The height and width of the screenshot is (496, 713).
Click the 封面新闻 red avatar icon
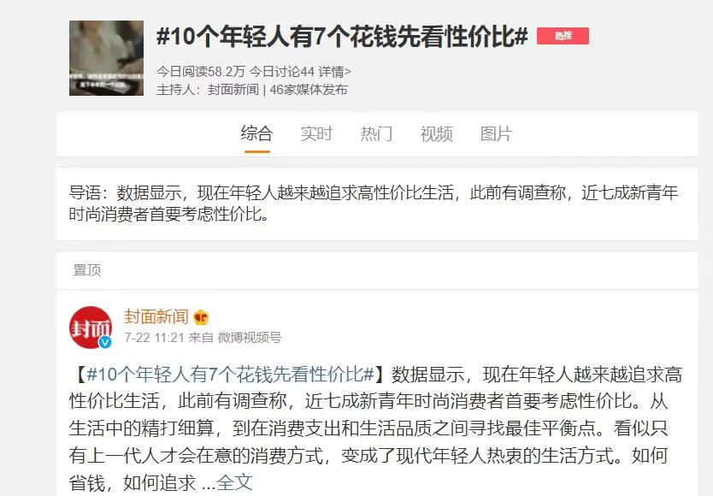coord(91,328)
